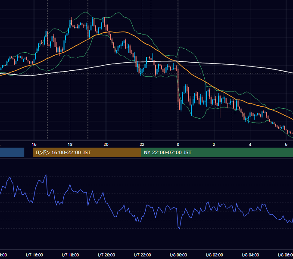293x259 pixels.
Task: Click the '1/8 00:00' date label
Action: 178,255
